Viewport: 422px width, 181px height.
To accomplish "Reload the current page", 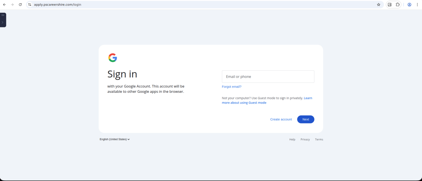I will coord(20,5).
